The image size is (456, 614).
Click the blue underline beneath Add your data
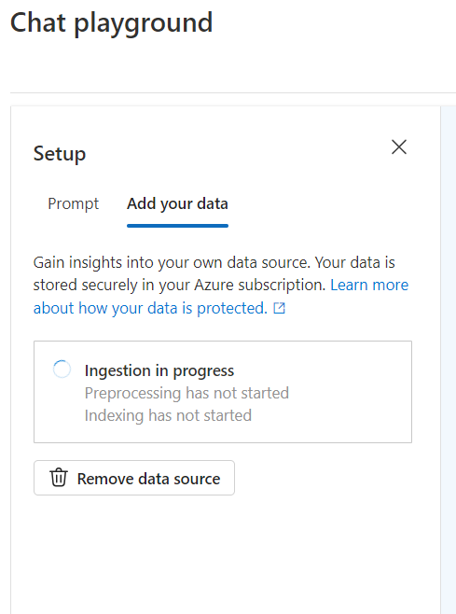point(177,226)
